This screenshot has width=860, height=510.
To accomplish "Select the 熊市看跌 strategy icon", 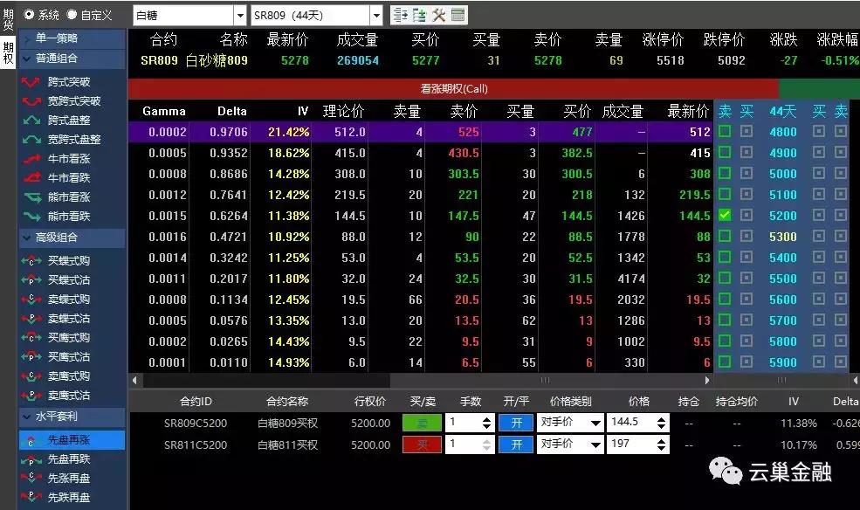I will [31, 216].
